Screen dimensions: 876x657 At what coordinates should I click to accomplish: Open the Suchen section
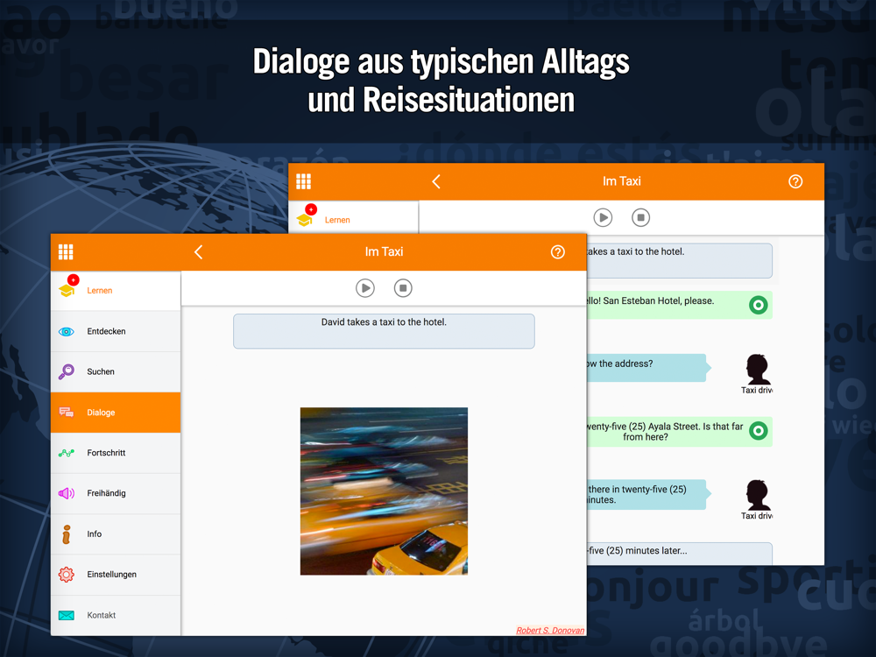tap(116, 371)
